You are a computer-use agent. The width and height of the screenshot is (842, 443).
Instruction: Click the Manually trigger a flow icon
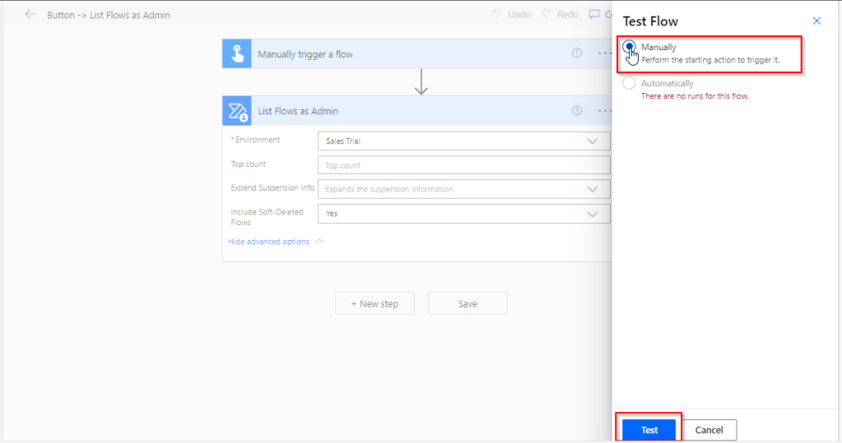click(x=236, y=54)
